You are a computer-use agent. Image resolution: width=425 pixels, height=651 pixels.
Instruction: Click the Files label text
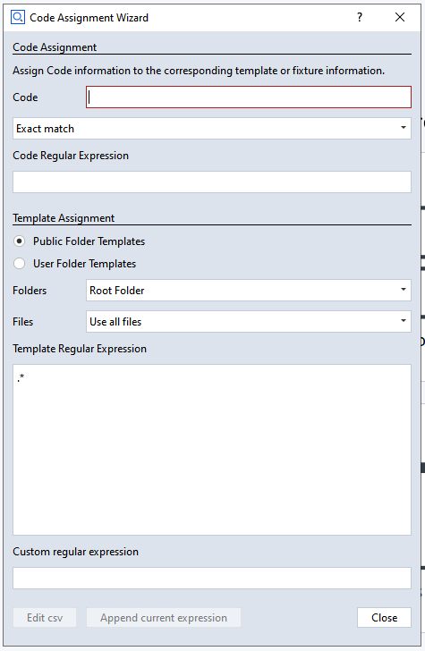tap(23, 321)
